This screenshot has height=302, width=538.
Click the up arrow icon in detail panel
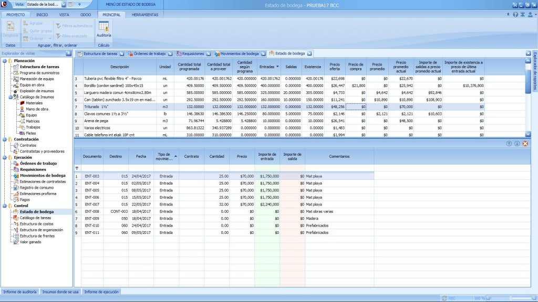pyautogui.click(x=509, y=144)
